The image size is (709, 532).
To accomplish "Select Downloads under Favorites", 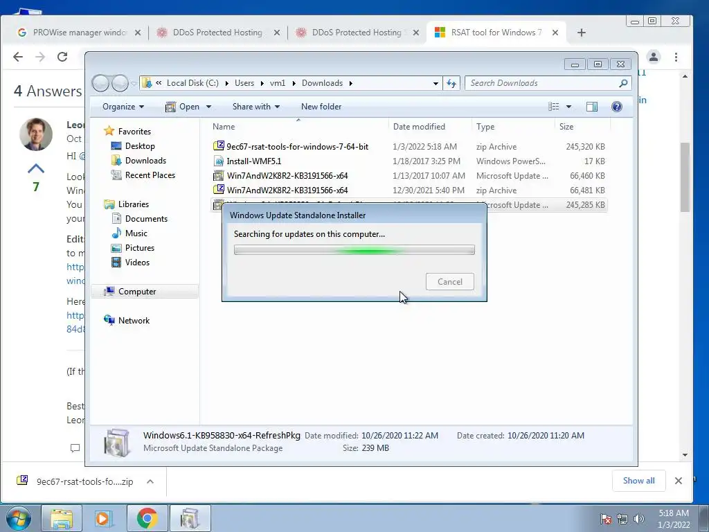I will 145,160.
